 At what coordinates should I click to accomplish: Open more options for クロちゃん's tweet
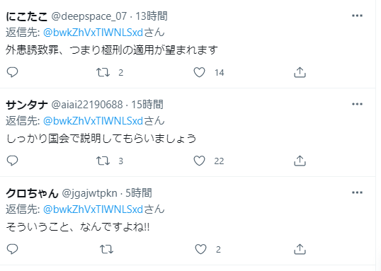[x=357, y=192]
